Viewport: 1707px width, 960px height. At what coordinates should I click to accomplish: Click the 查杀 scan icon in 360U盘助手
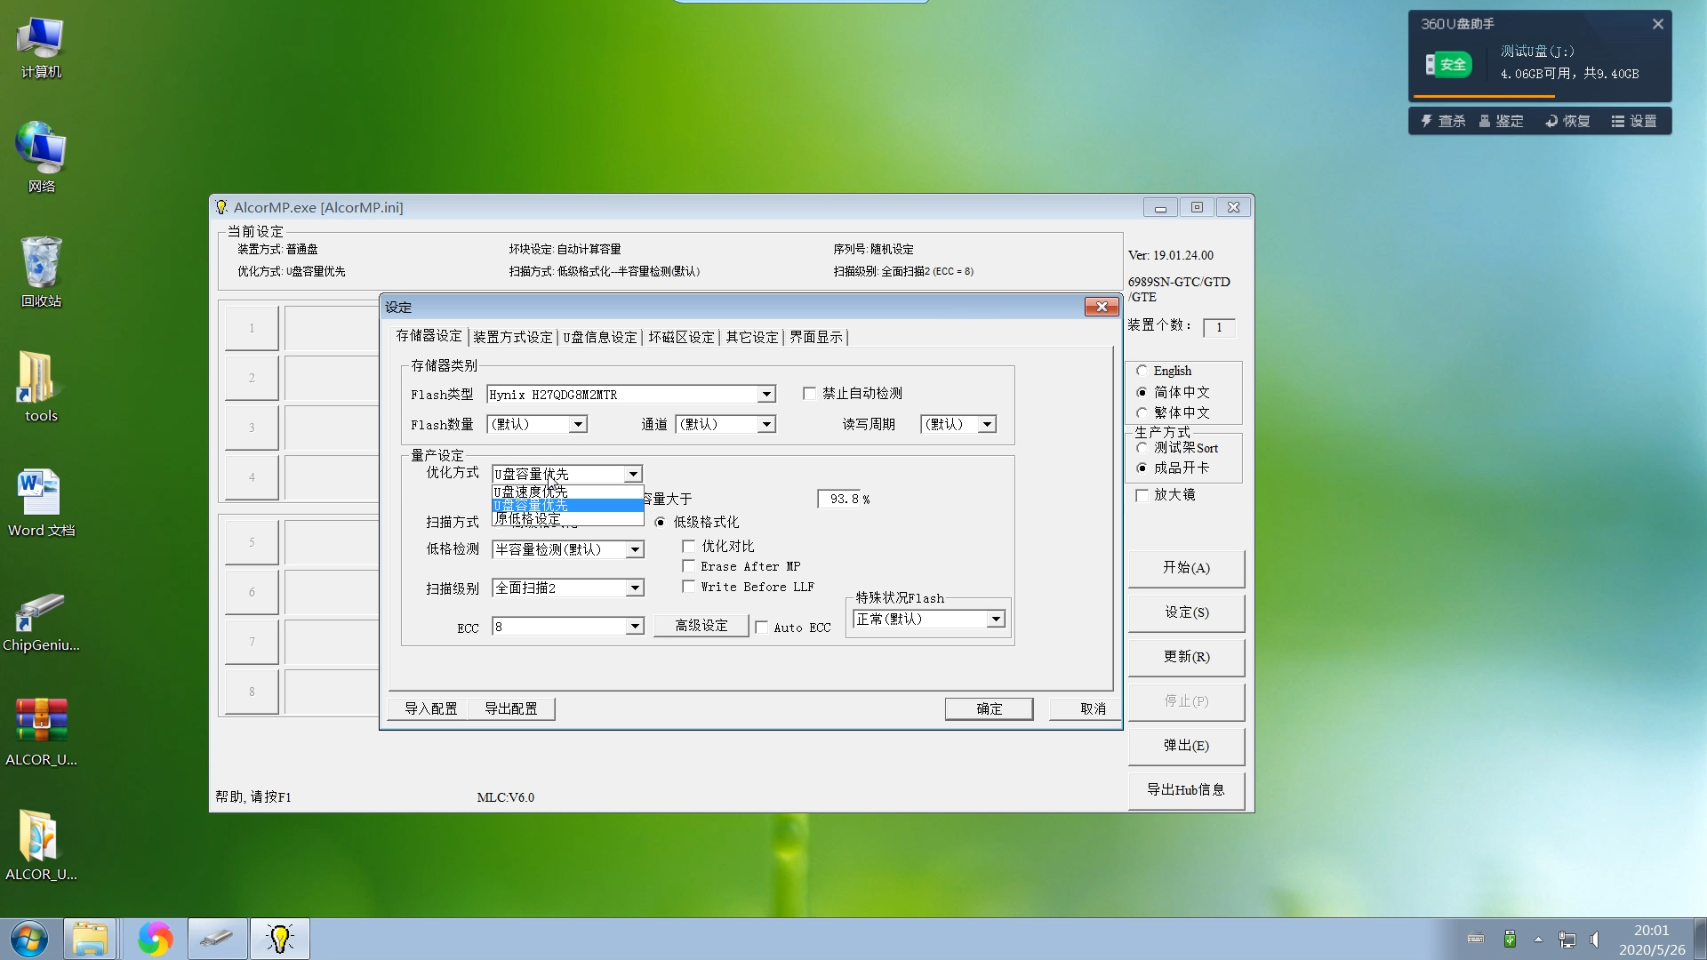(1442, 120)
